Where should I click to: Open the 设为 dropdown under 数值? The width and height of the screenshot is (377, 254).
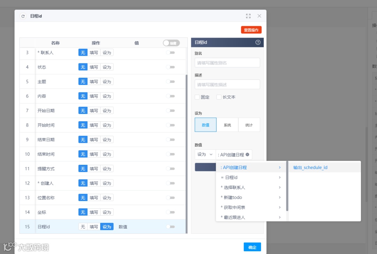click(205, 154)
